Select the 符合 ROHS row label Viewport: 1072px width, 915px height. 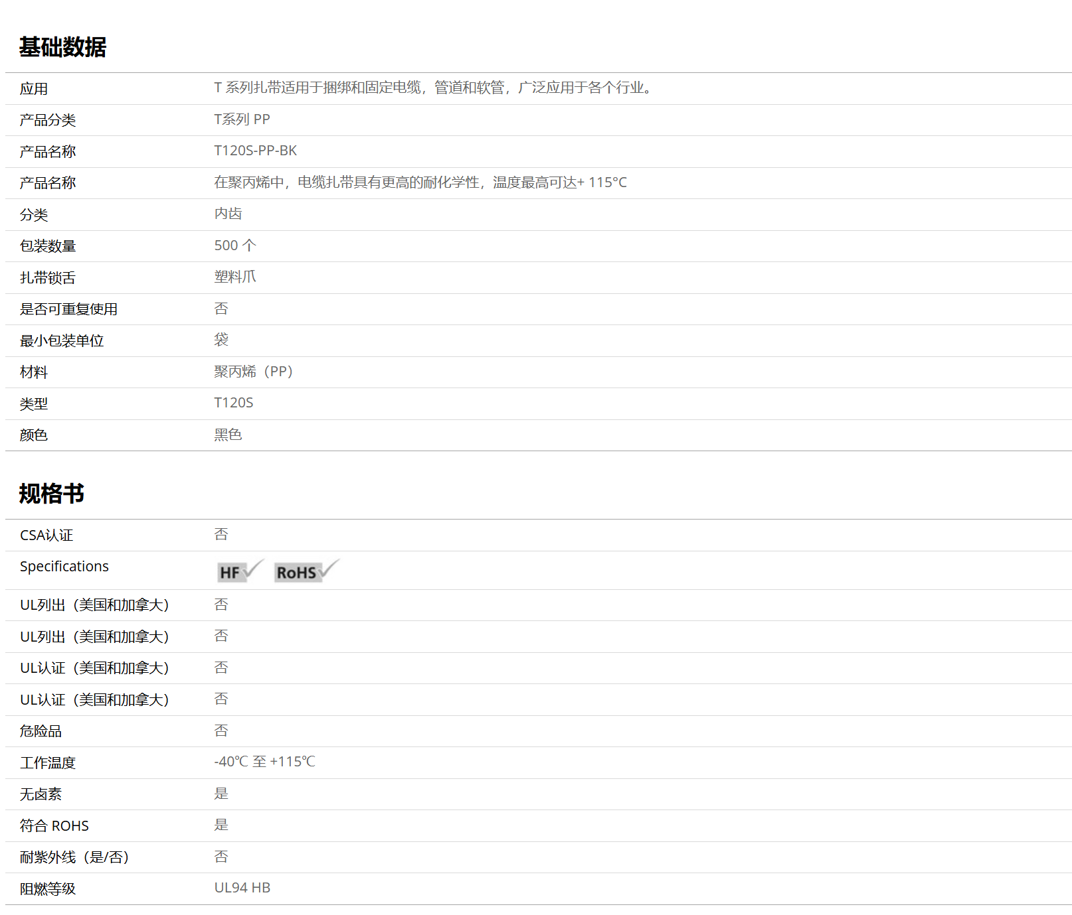[54, 826]
